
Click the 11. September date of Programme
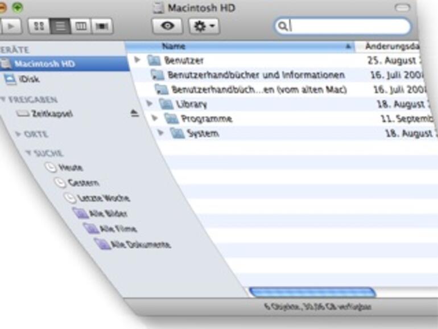coord(408,119)
